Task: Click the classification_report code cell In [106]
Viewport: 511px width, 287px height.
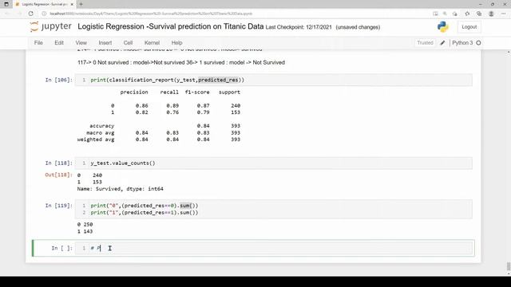Action: point(273,80)
